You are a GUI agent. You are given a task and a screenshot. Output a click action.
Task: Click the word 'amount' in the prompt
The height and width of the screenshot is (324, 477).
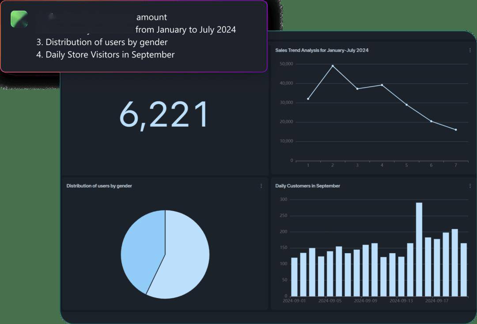(151, 17)
